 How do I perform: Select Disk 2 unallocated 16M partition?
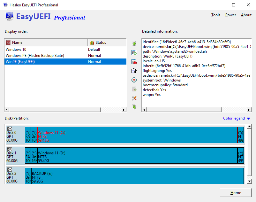pos(28,176)
